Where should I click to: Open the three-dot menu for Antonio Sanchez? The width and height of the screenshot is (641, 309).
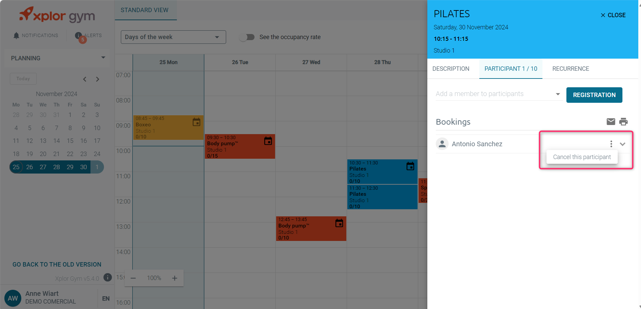point(611,144)
